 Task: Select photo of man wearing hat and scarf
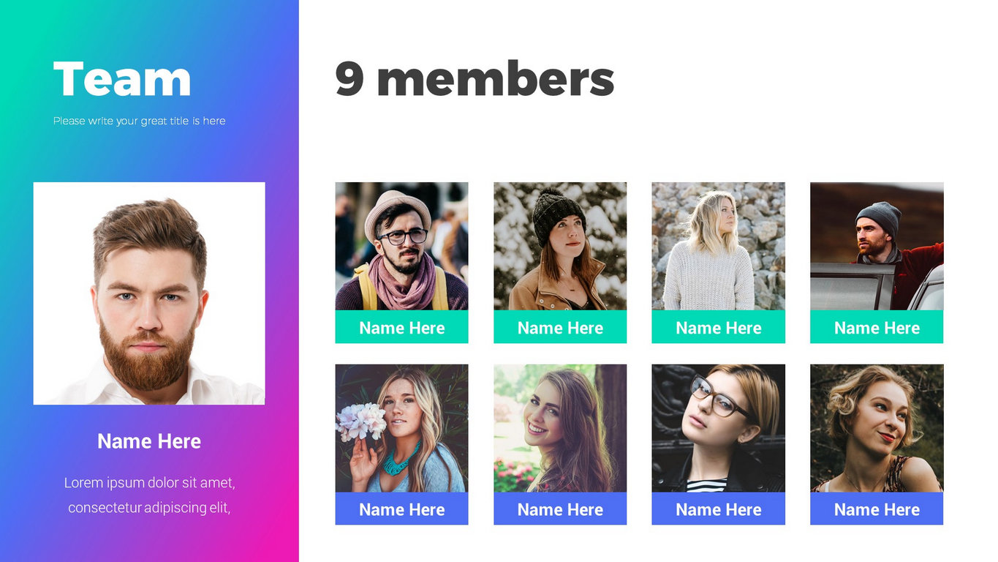401,246
